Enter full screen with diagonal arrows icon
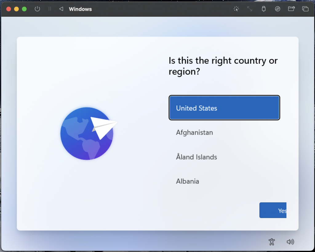315x252 pixels. (x=250, y=9)
